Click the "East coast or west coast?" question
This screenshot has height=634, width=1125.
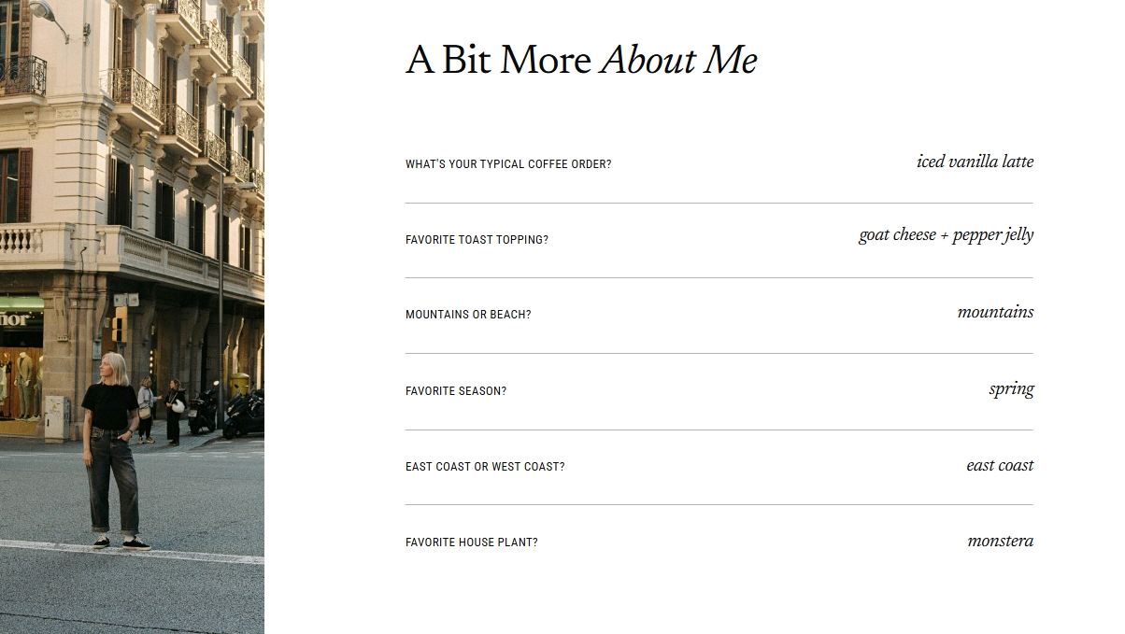[485, 467]
